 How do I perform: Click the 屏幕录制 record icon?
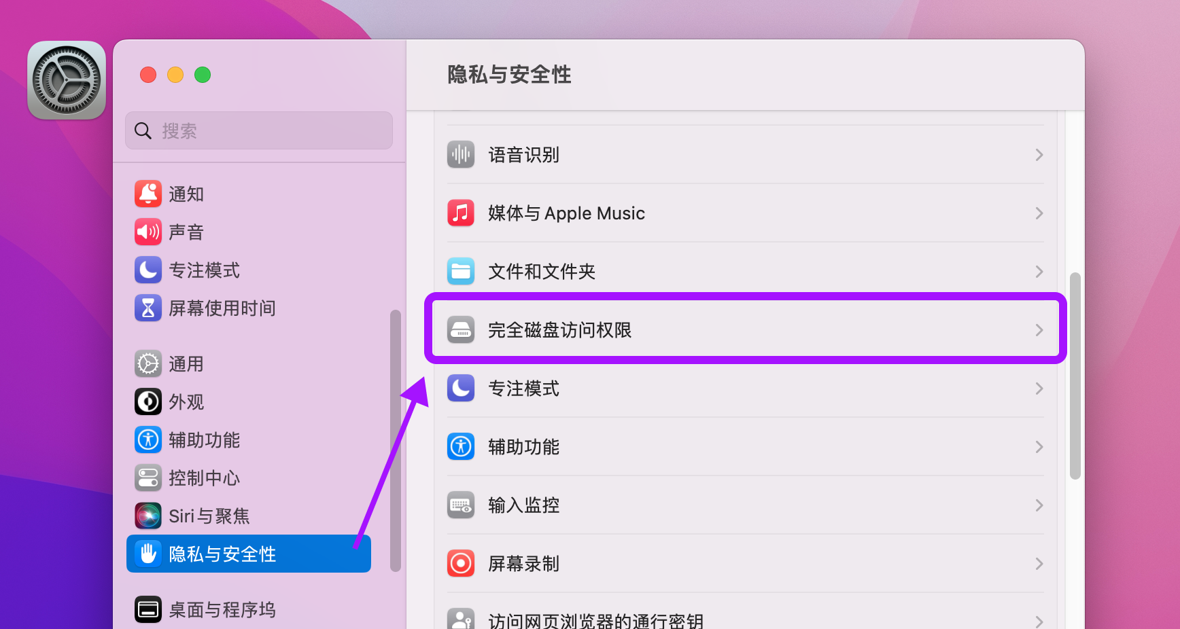point(461,564)
